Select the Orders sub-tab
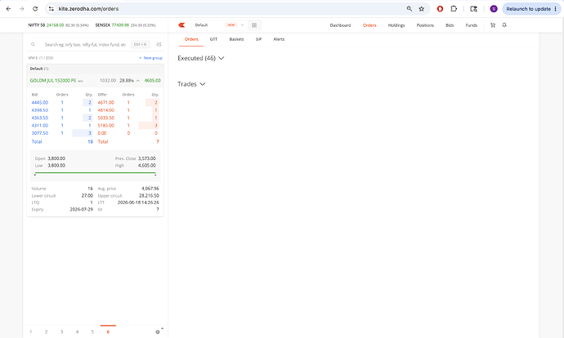This screenshot has height=338, width=564. click(191, 39)
